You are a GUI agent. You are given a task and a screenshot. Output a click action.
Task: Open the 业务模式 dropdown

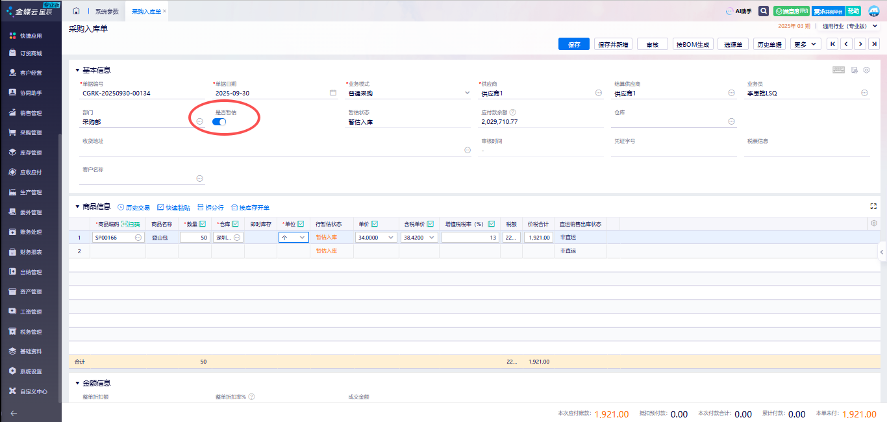(x=467, y=93)
